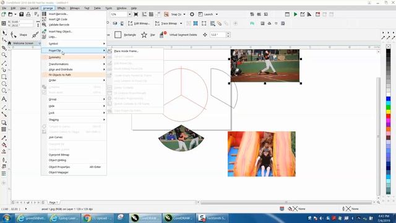The width and height of the screenshot is (396, 223).
Task: Click the Launch button
Action: 205,14
